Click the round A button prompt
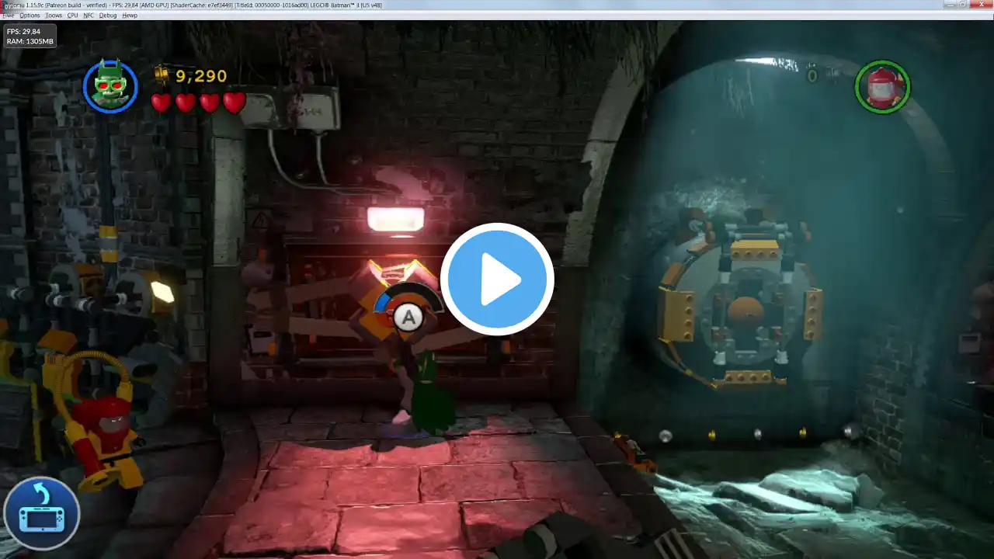Viewport: 994px width, 559px height. pyautogui.click(x=408, y=317)
